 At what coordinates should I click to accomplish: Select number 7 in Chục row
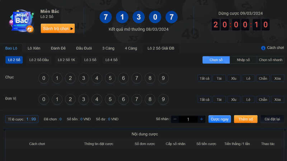pos(137,78)
